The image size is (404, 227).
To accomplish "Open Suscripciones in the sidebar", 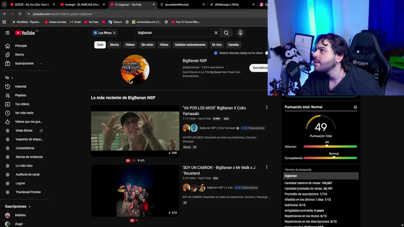I will [x=24, y=63].
